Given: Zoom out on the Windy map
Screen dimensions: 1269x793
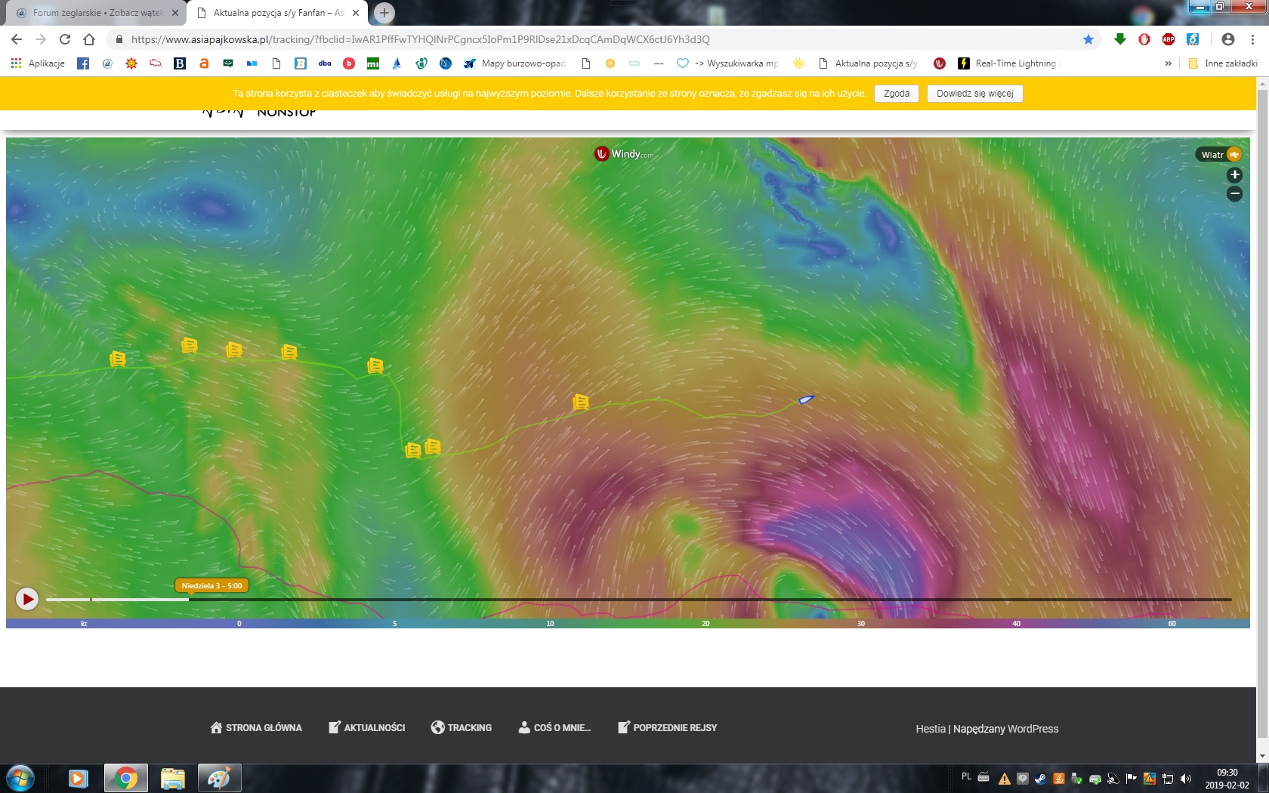Looking at the screenshot, I should (x=1234, y=194).
